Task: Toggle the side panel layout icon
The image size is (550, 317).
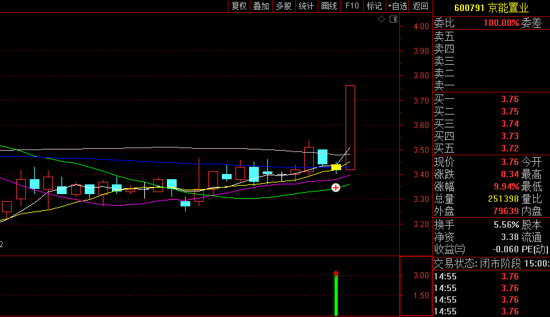Action: coord(393,19)
